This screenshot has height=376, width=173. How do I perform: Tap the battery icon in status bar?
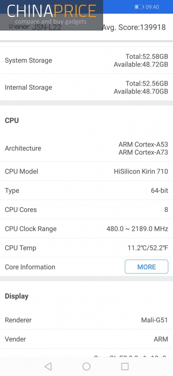click(x=139, y=7)
